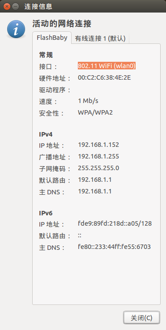The width and height of the screenshot is (166, 330).
Task: Click the WPA/WPA2 security value
Action: pyautogui.click(x=95, y=112)
